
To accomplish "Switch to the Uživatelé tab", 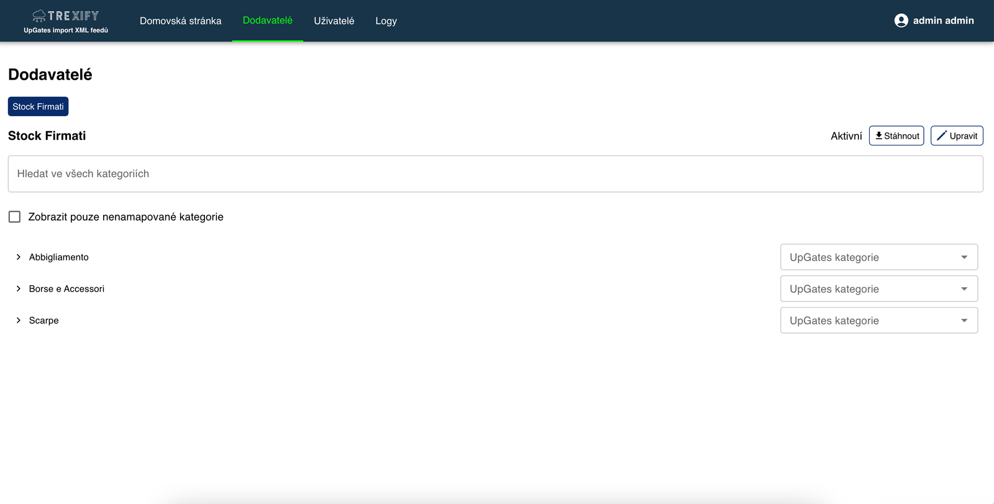I will pyautogui.click(x=334, y=21).
